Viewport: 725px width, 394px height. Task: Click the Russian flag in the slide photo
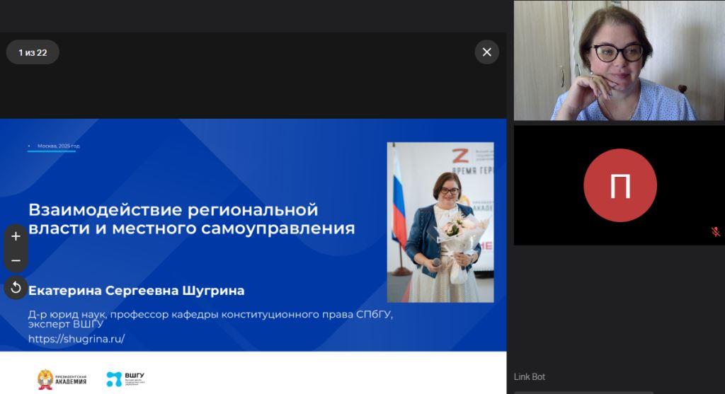[x=399, y=205]
